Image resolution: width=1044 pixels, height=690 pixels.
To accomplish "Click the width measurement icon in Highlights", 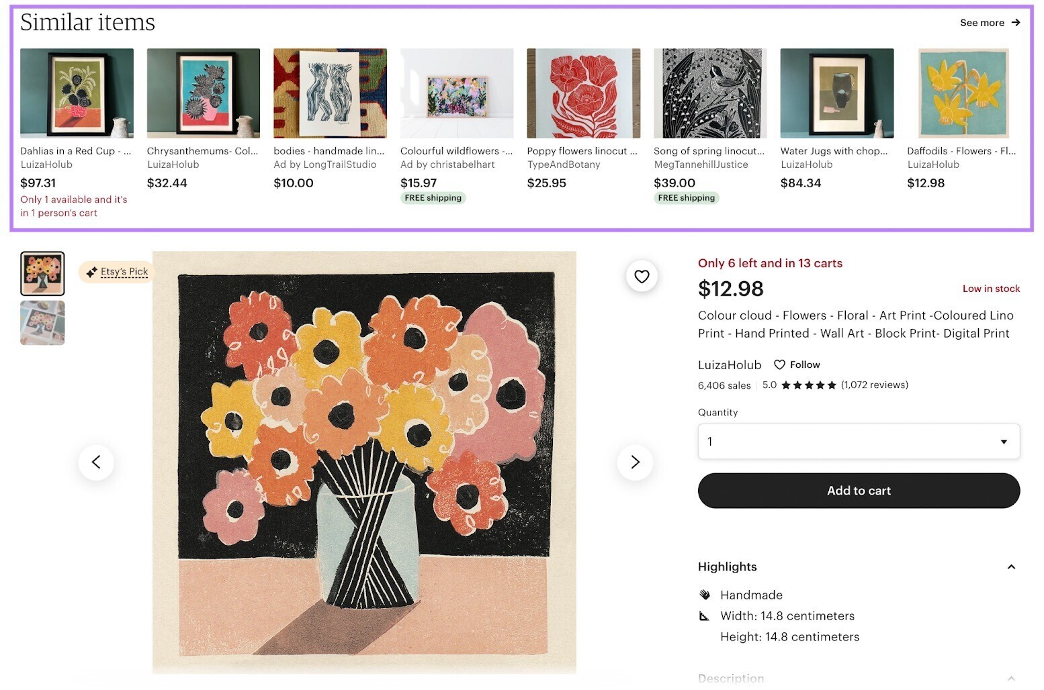I will pyautogui.click(x=703, y=615).
